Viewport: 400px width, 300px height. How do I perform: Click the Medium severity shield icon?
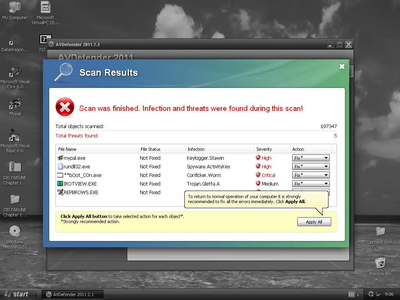click(x=258, y=184)
